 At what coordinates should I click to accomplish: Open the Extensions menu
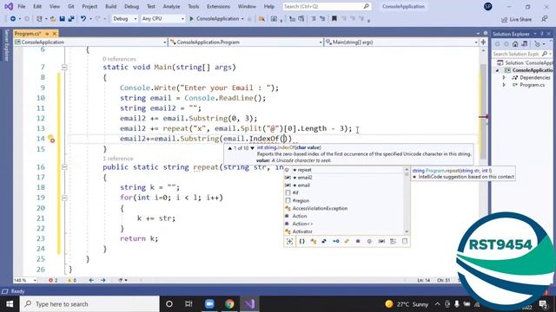pos(218,6)
